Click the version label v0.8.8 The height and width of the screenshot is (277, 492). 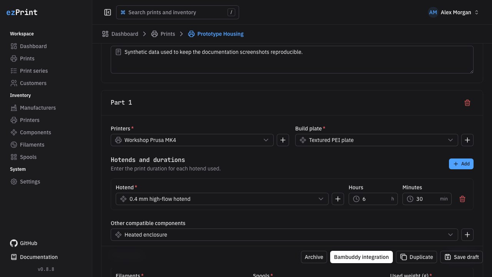[46, 269]
